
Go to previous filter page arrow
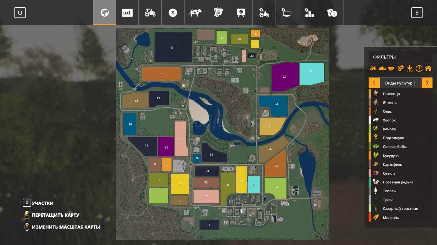coord(374,83)
